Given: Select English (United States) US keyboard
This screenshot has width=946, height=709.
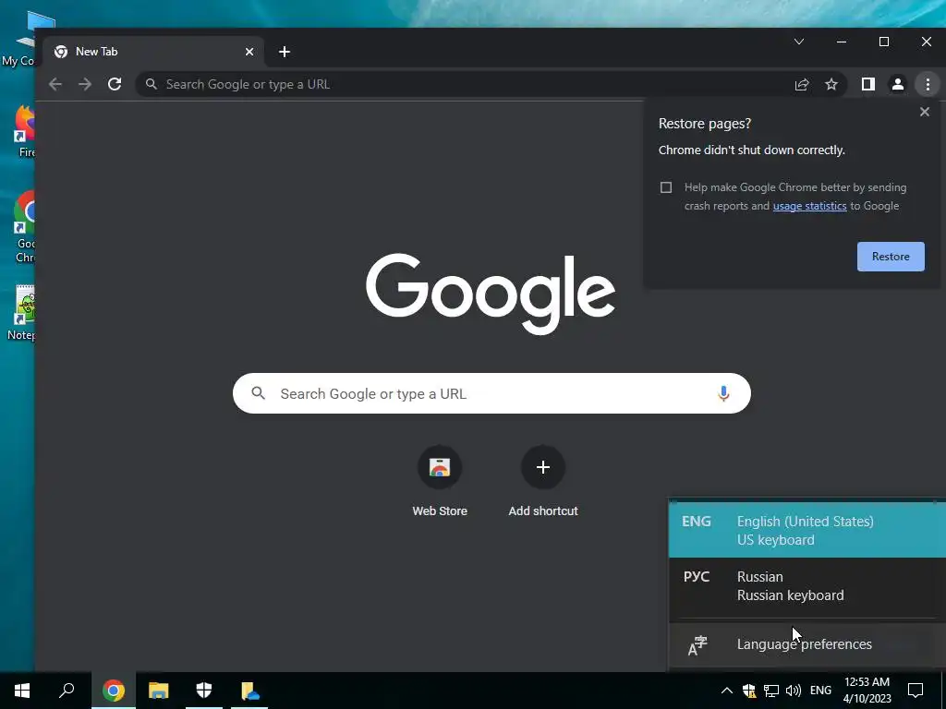Looking at the screenshot, I should 807,530.
